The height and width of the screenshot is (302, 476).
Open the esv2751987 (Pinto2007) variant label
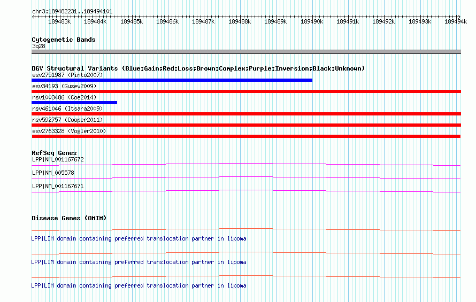point(67,75)
